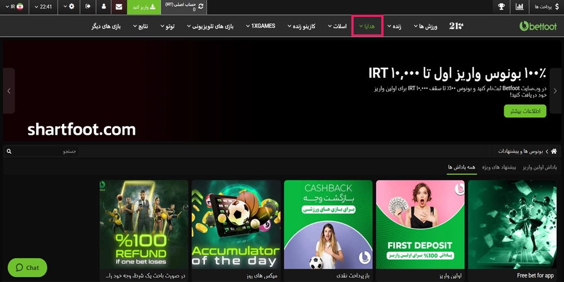Click the user profile icon
Screen dimensions: 564x282
pyautogui.click(x=103, y=7)
